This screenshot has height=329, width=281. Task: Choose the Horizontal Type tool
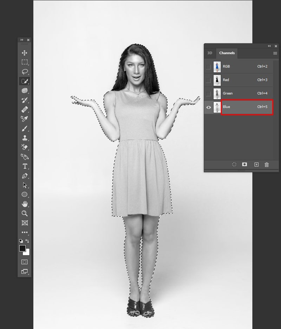[x=25, y=166]
